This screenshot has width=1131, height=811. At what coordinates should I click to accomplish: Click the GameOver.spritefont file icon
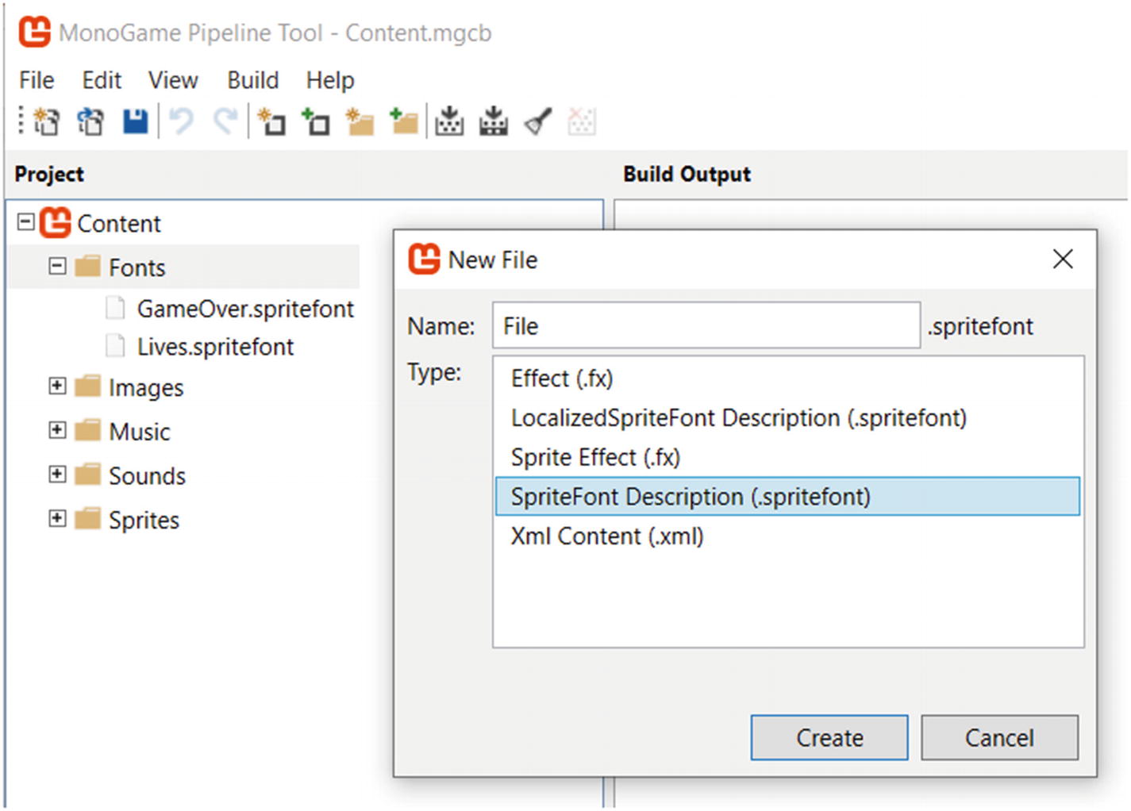pos(115,308)
